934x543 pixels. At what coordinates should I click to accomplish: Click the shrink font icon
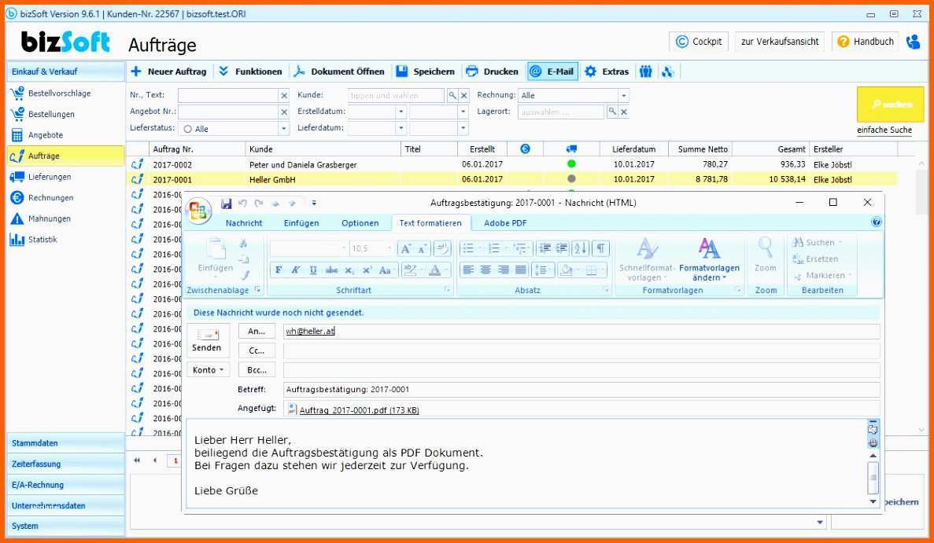pyautogui.click(x=423, y=248)
